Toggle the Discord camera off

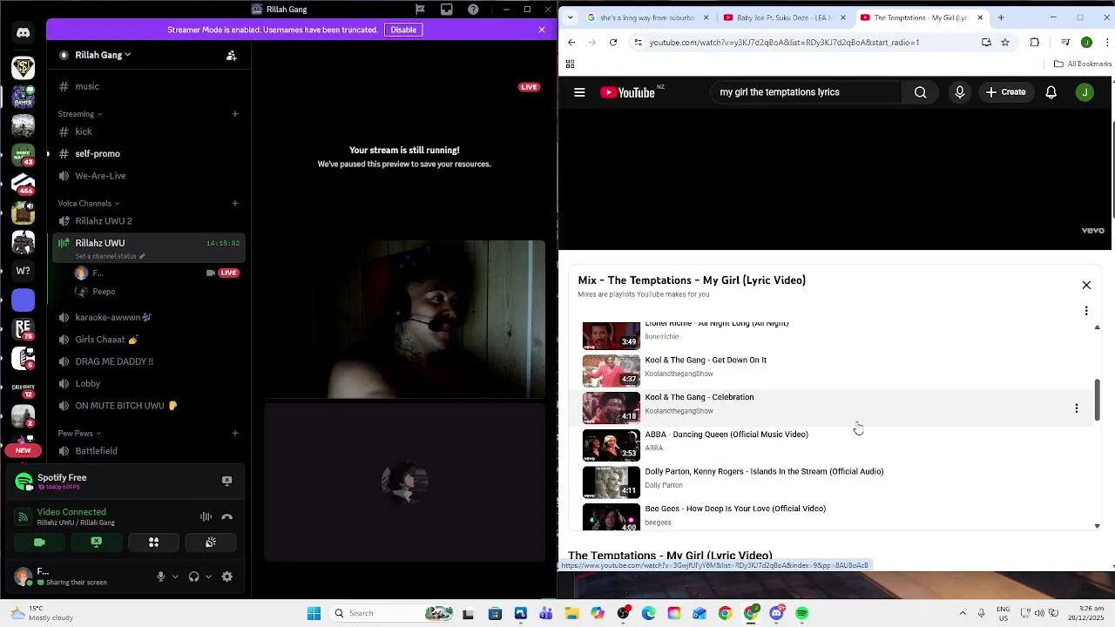(39, 543)
